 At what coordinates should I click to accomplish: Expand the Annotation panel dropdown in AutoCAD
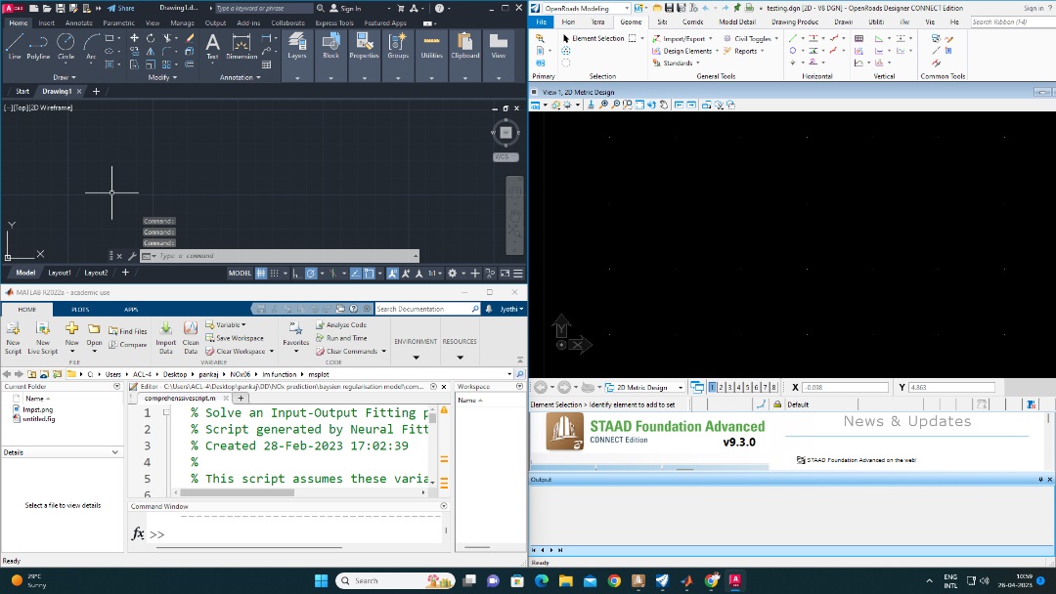pyautogui.click(x=240, y=77)
